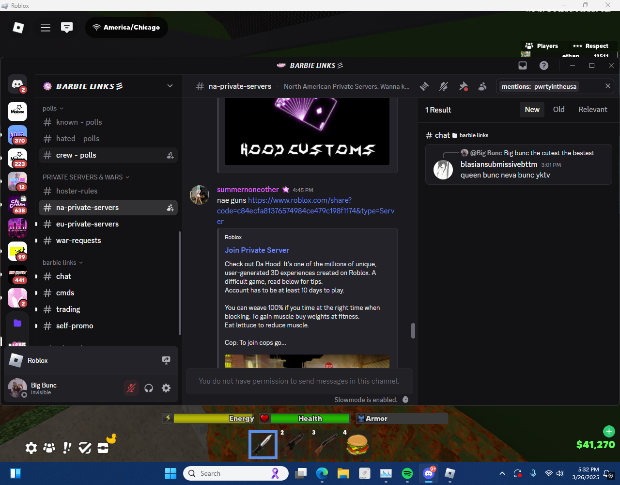Image resolution: width=620 pixels, height=485 pixels.
Task: Open the war-requests channel
Action: (108, 241)
